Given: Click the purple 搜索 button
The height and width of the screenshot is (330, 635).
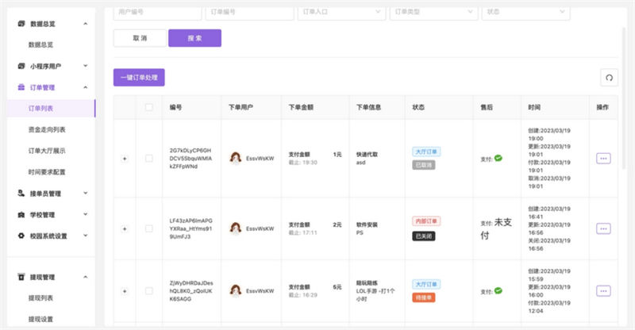Looking at the screenshot, I should coord(194,38).
